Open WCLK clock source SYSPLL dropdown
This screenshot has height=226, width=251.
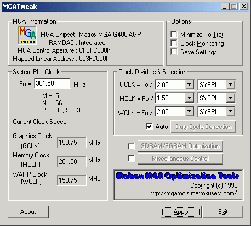[x=231, y=111]
